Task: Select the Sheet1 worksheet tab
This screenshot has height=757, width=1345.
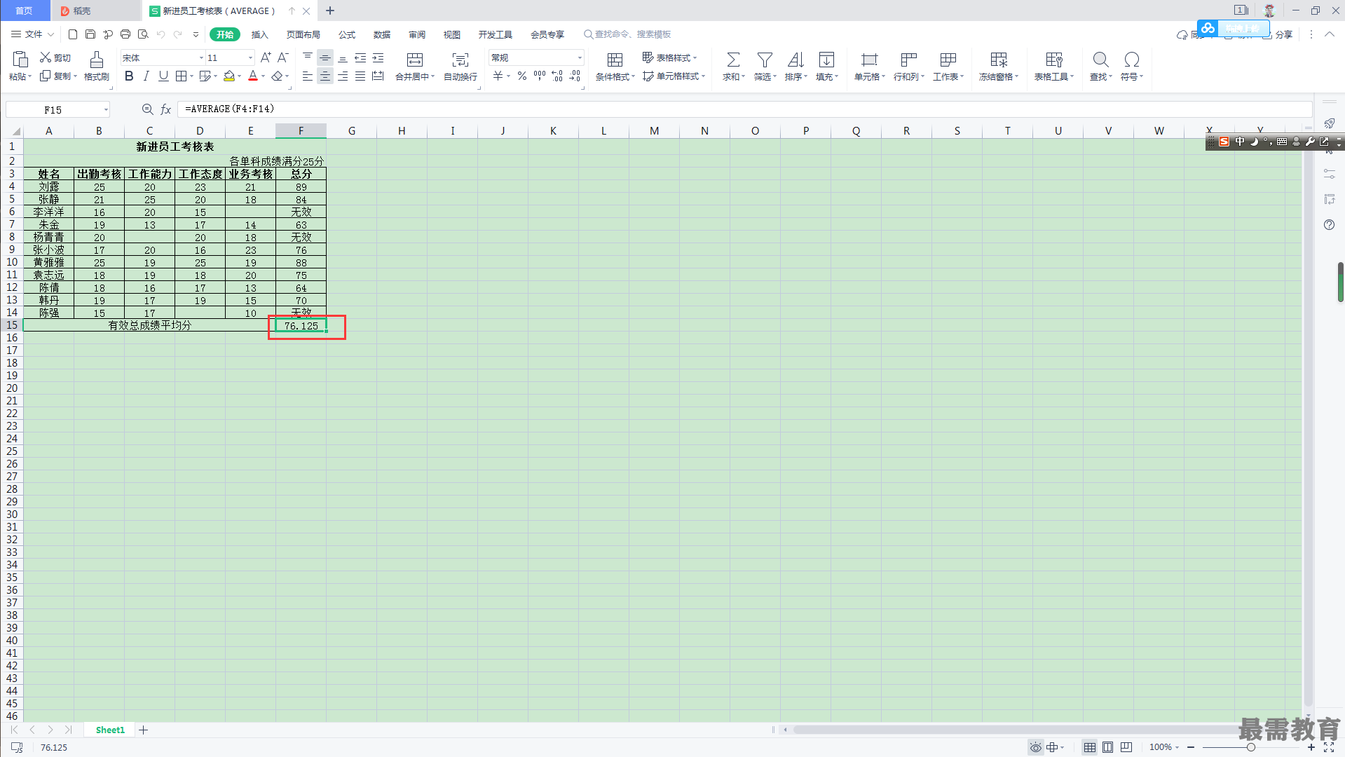Action: coord(110,730)
